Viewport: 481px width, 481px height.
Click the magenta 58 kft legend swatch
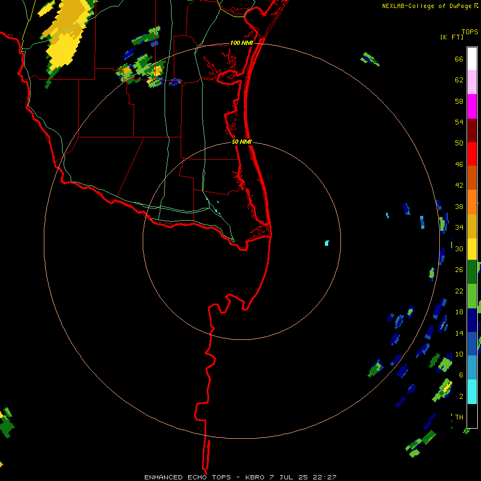pos(472,106)
